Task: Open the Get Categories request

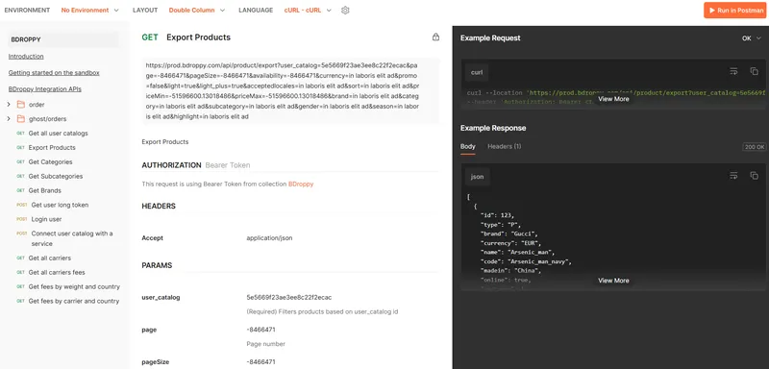Action: 51,161
